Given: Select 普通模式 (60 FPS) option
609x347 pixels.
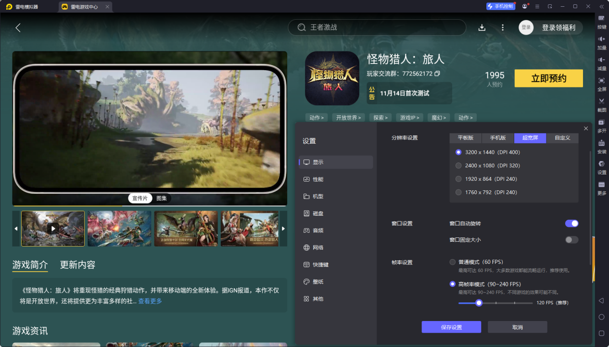Looking at the screenshot, I should [x=452, y=262].
